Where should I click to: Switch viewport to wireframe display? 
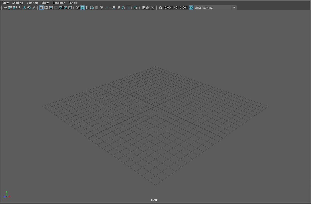tap(78, 8)
